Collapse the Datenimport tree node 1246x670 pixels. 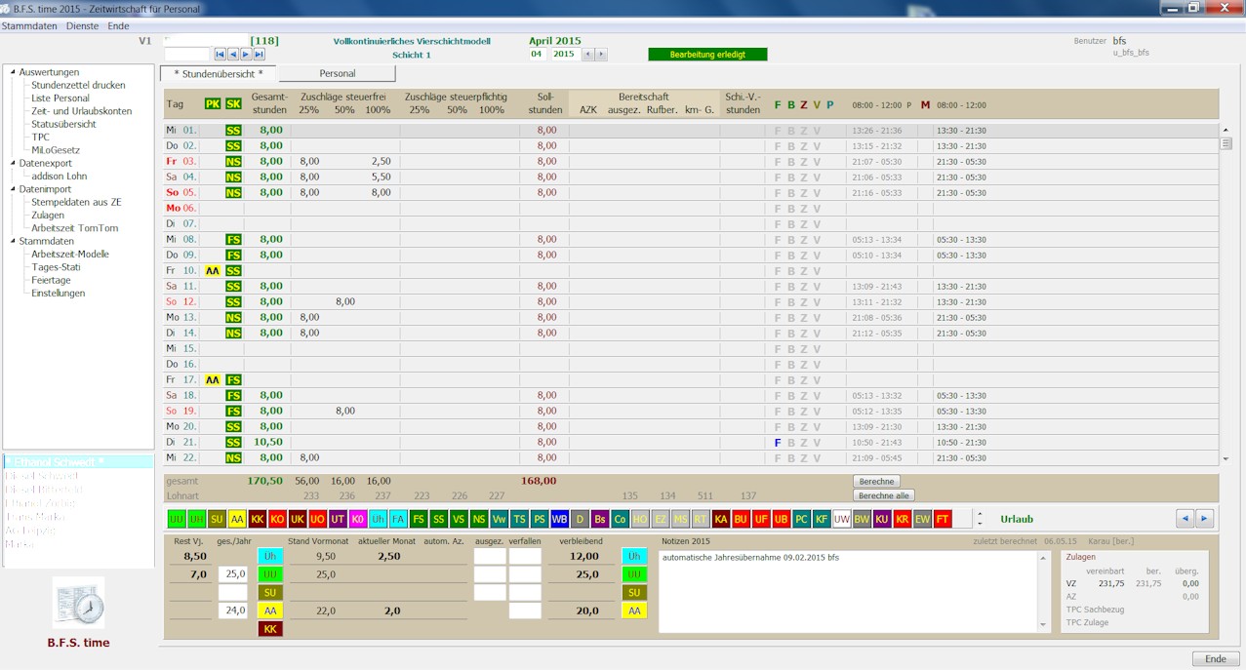(x=14, y=189)
